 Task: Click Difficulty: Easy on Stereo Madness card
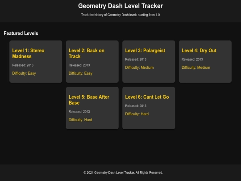(24, 73)
